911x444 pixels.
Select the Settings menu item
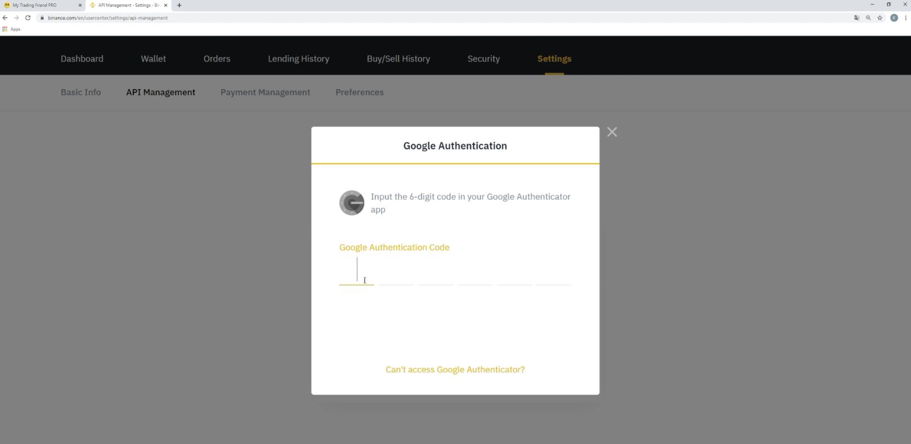point(554,58)
